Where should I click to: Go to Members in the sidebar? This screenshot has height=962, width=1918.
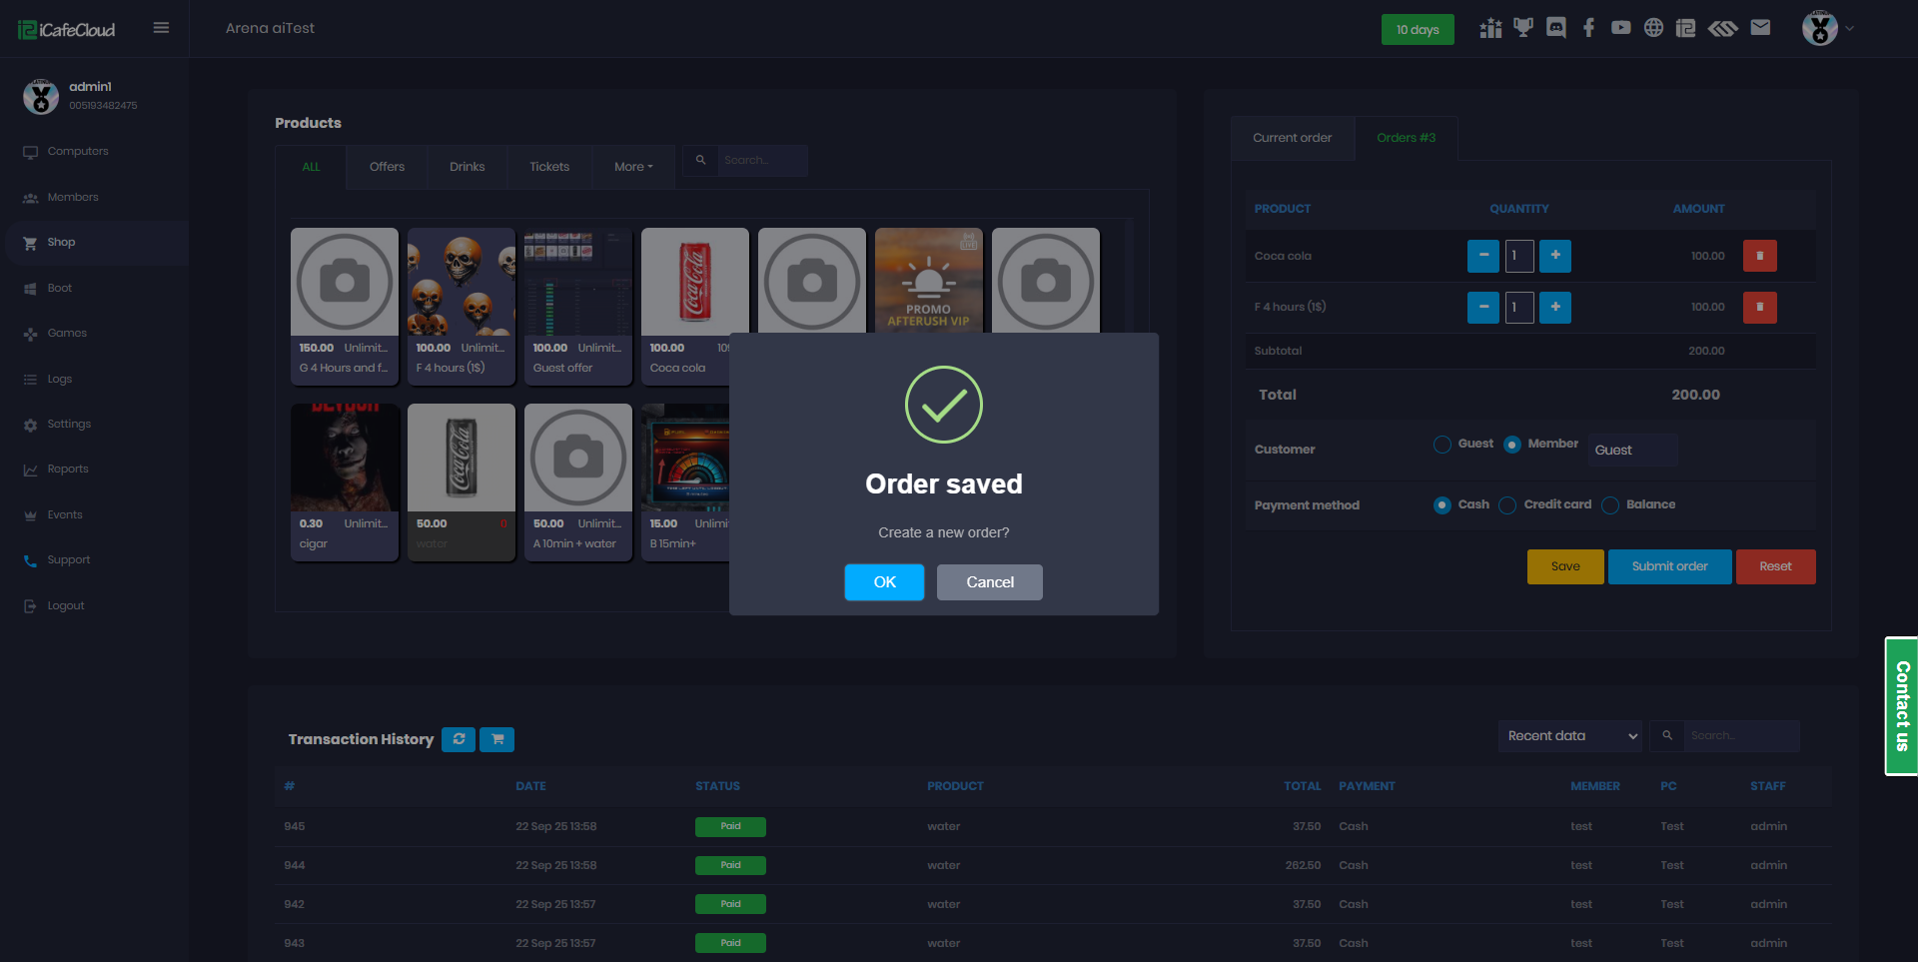pos(73,198)
